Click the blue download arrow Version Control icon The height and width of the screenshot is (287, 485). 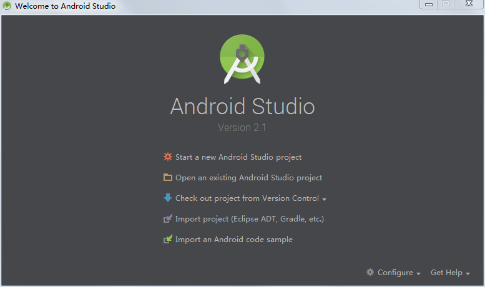click(x=168, y=198)
